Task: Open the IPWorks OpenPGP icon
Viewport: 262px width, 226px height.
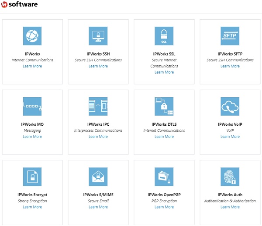Action: 164,177
